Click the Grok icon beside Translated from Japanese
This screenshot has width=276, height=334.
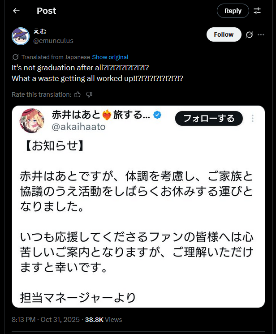[x=15, y=57]
